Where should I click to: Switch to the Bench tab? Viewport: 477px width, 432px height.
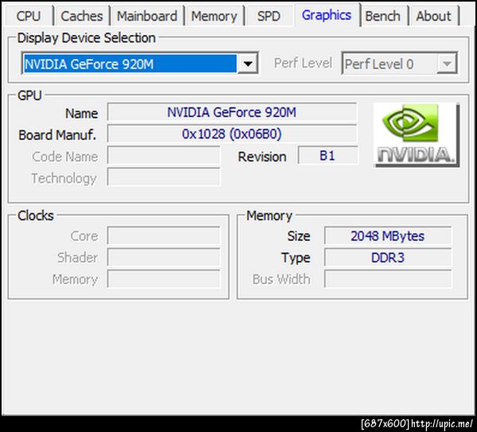[x=382, y=16]
